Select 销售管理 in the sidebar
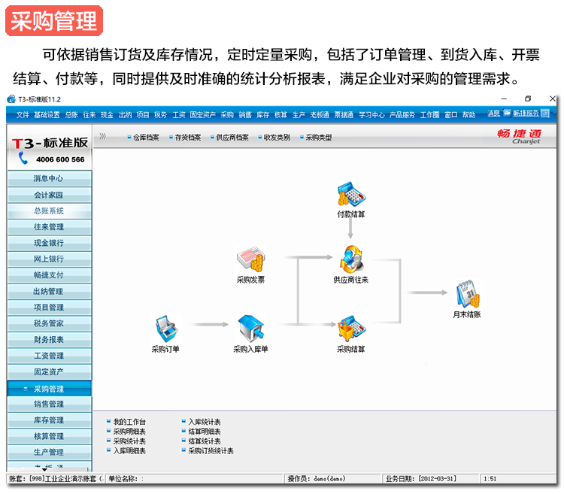The width and height of the screenshot is (564, 494). 49,405
